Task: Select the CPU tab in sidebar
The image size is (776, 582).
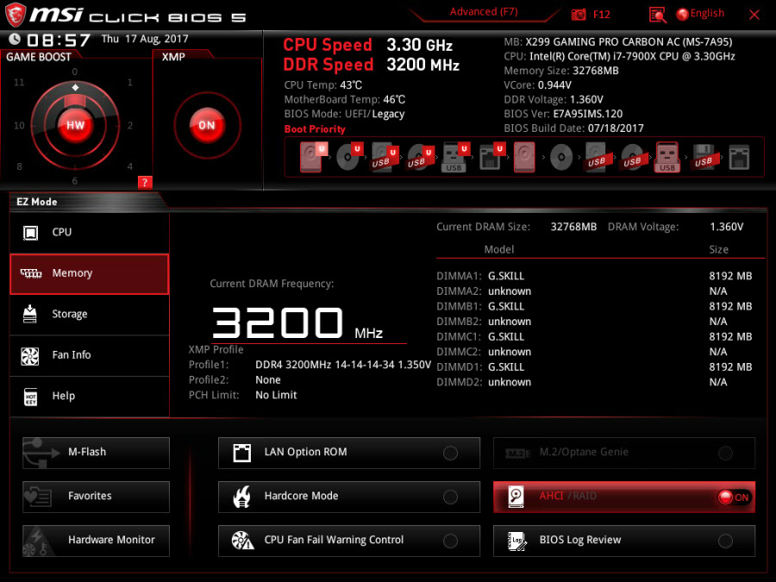Action: 90,233
